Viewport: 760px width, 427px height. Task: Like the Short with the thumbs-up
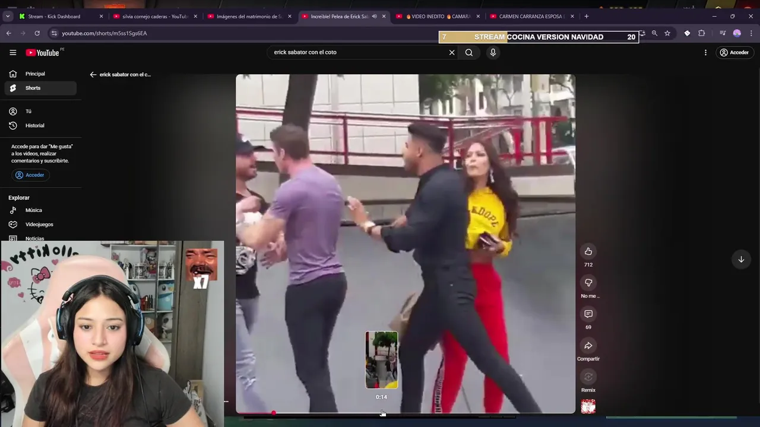[x=588, y=251]
